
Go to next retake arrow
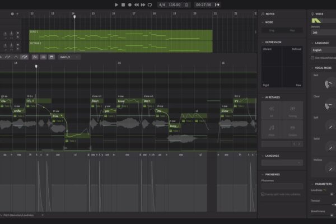tap(300, 144)
